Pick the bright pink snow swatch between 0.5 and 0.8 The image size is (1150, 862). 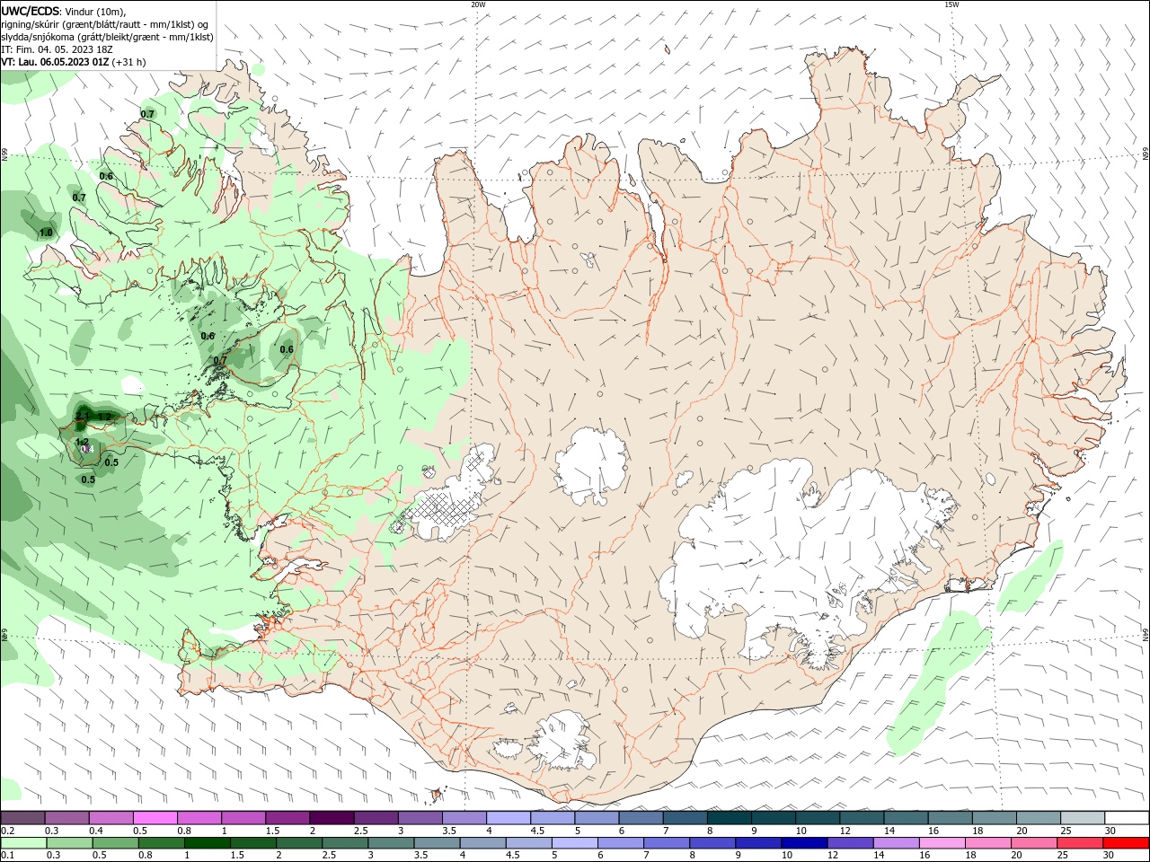(155, 818)
